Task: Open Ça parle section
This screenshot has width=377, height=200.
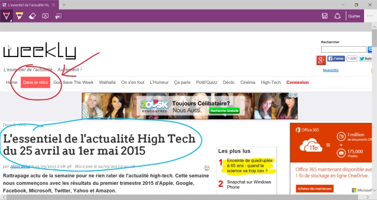Action: pyautogui.click(x=182, y=82)
